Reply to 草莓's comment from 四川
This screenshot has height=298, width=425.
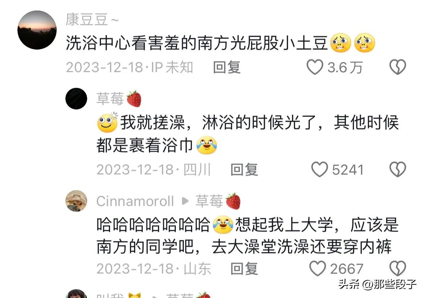[244, 170]
